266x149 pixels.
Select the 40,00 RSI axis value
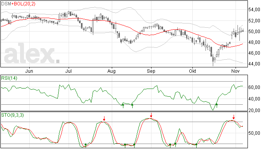click(x=254, y=99)
